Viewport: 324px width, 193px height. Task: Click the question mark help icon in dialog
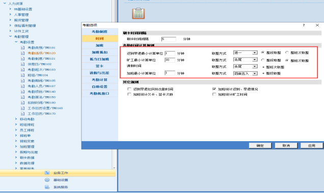(304, 25)
